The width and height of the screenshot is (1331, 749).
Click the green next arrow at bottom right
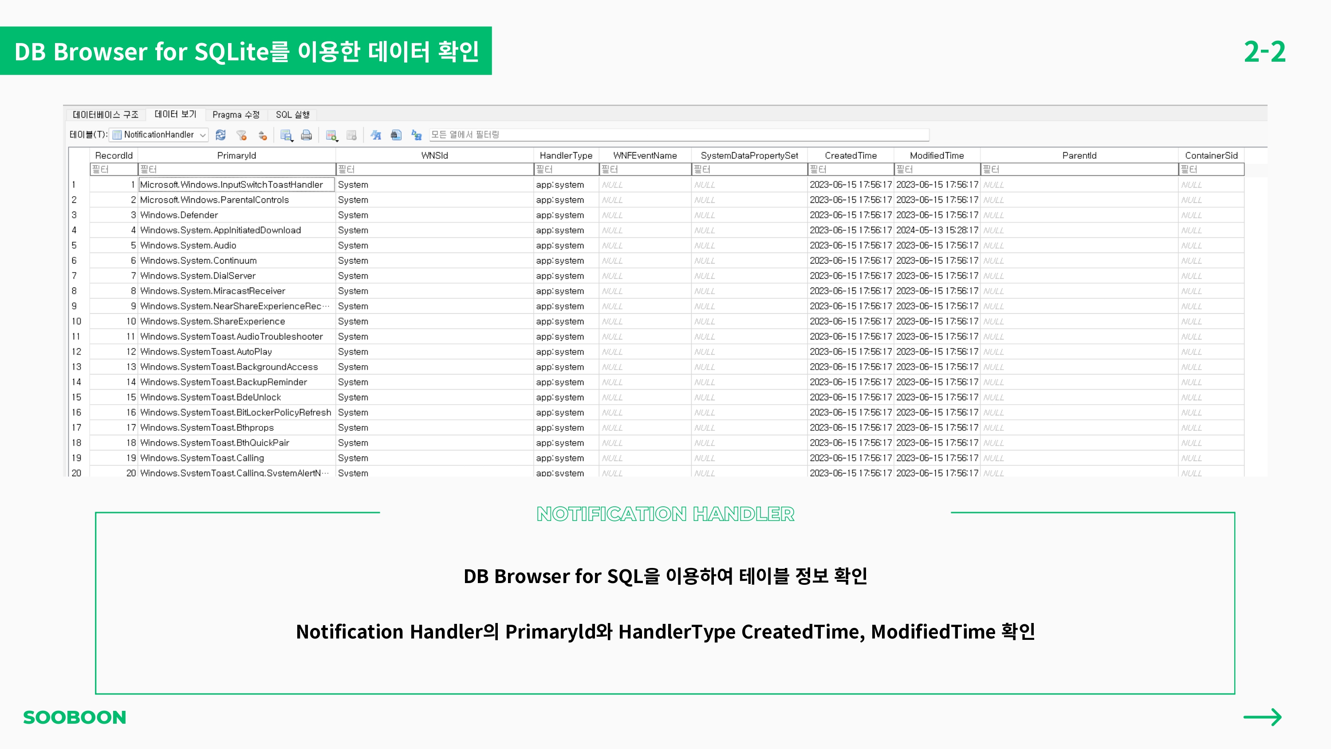(1262, 717)
